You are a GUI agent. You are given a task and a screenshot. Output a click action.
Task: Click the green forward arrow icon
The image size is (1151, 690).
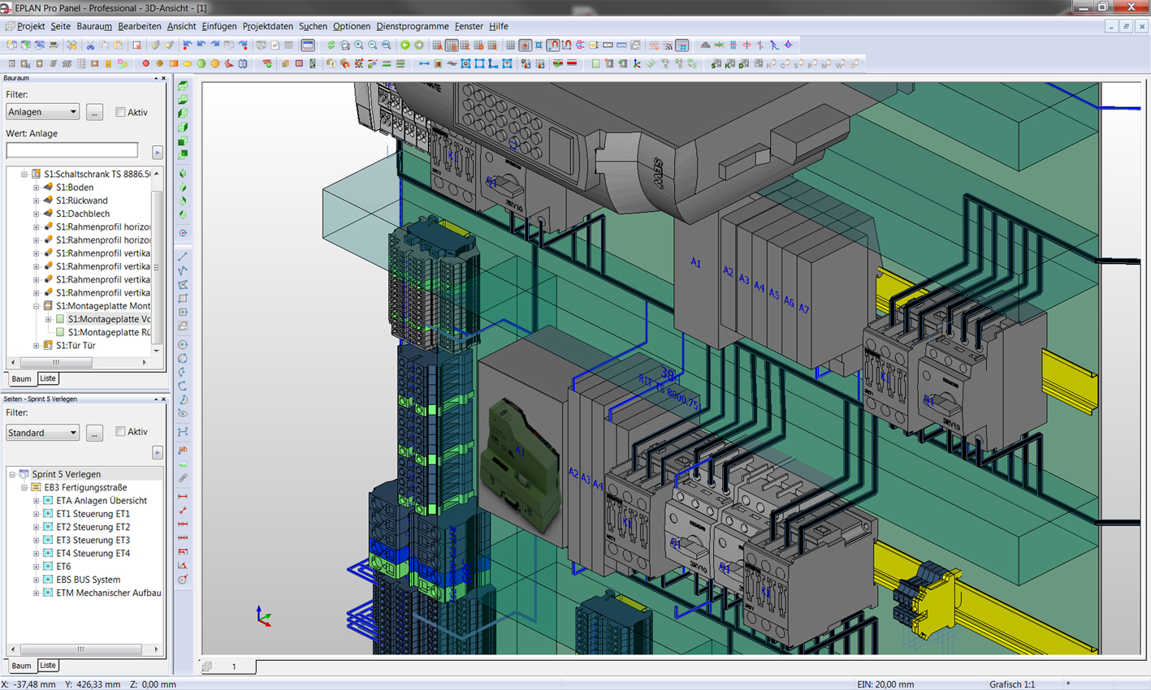(x=419, y=45)
